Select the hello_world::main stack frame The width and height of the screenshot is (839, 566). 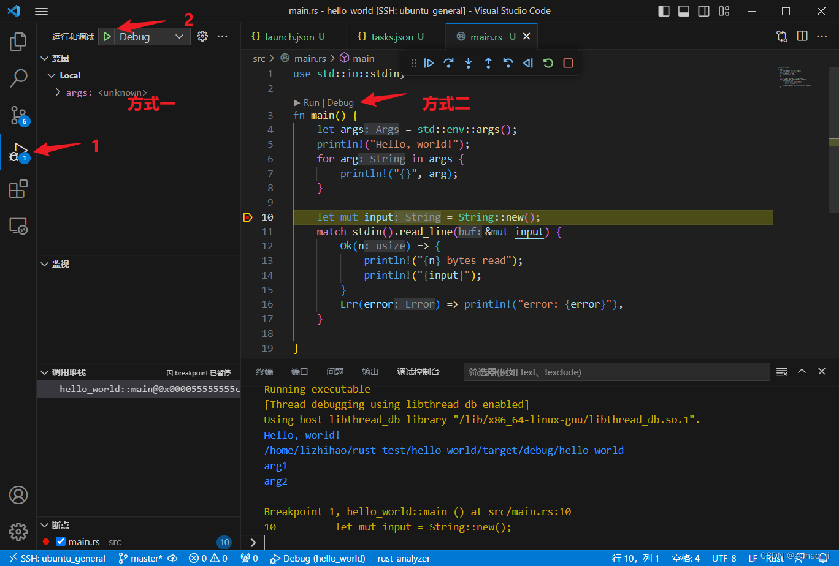tap(139, 389)
